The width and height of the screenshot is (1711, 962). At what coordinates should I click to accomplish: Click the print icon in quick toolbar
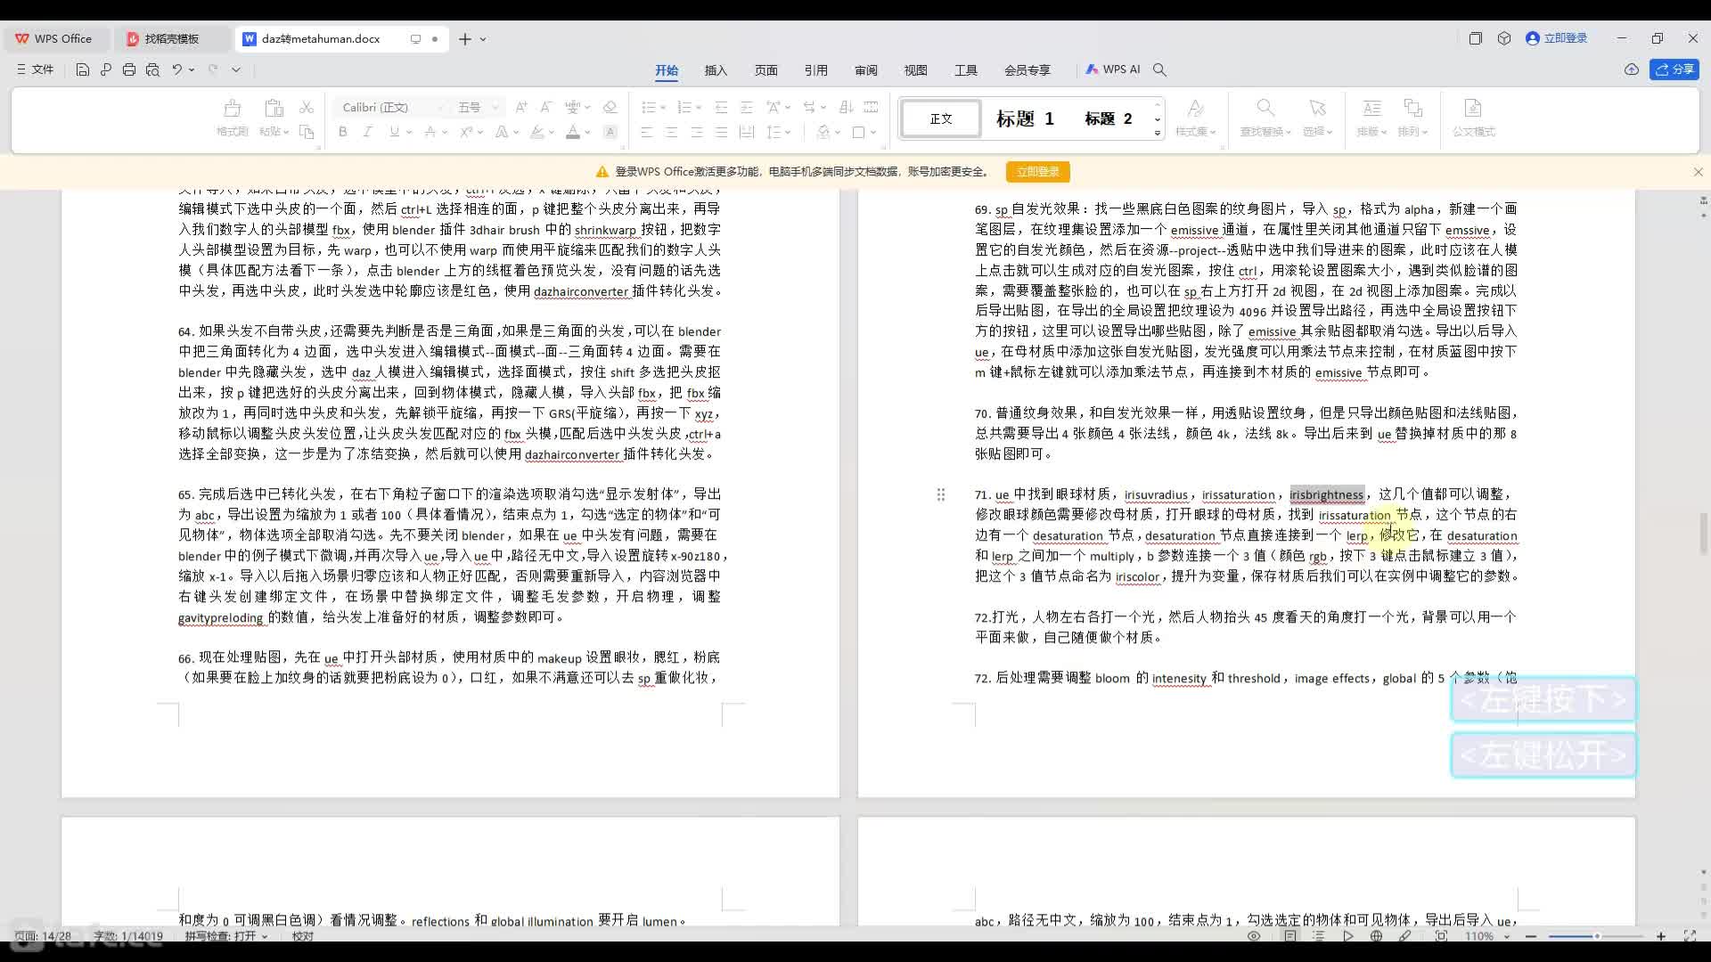(x=129, y=69)
